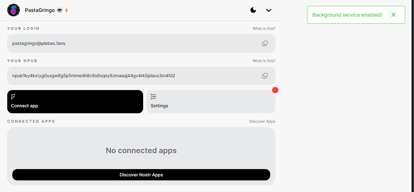Copy the npub key
Screen dimensions: 414x192
click(x=265, y=76)
